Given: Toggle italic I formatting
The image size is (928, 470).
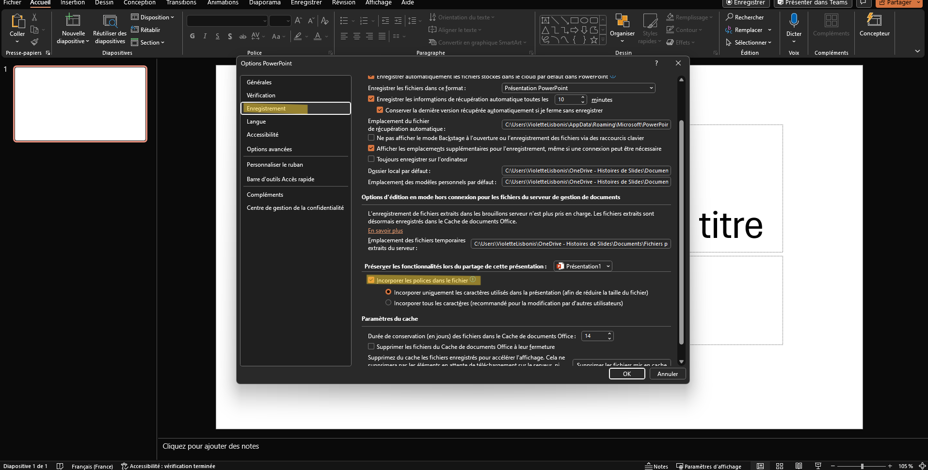Looking at the screenshot, I should point(205,36).
